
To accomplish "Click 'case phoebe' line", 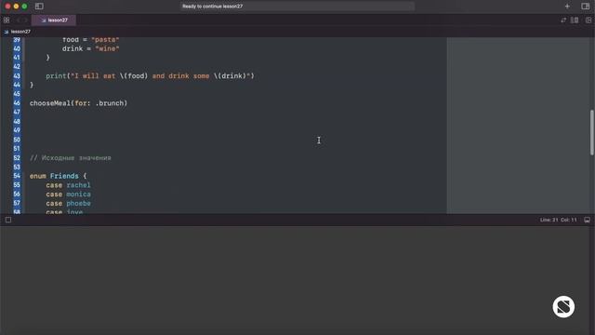I will (68, 203).
